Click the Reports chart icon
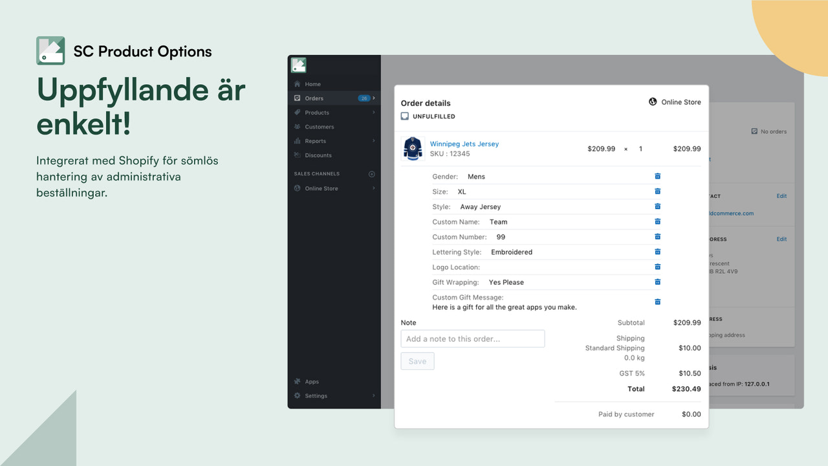This screenshot has height=466, width=828. [298, 141]
